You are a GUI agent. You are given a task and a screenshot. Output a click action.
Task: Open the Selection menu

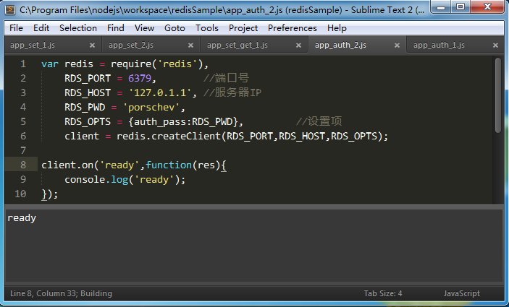(77, 28)
